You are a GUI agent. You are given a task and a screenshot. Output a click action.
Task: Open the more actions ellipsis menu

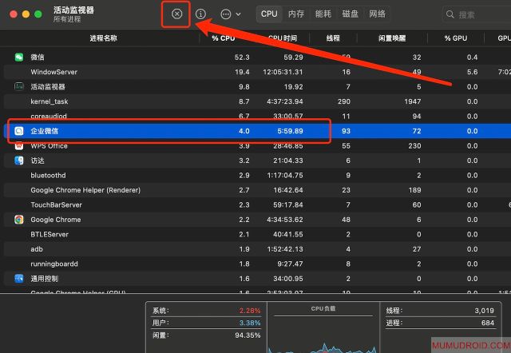[231, 14]
